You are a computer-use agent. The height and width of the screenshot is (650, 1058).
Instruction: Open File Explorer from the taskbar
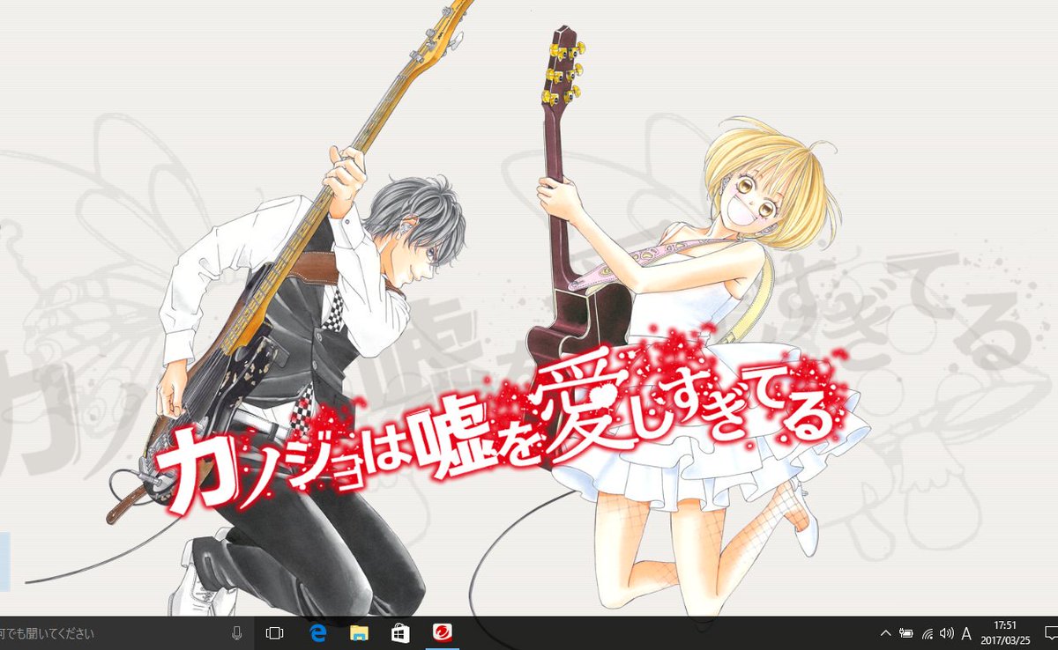[359, 633]
